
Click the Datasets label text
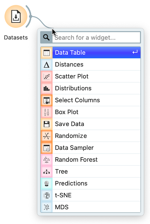pyautogui.click(x=16, y=37)
